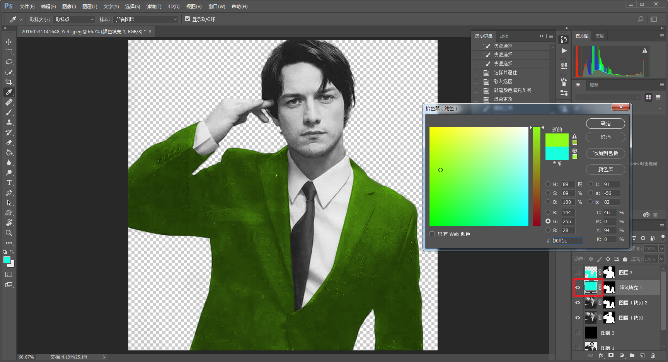Image resolution: width=668 pixels, height=362 pixels.
Task: Select the Clone Stamp tool
Action: [9, 122]
